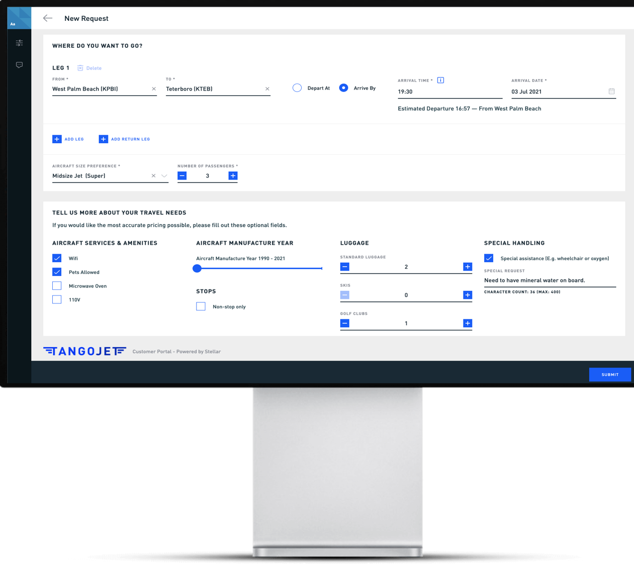Click the arrival time info icon
The height and width of the screenshot is (564, 634).
[x=441, y=80]
